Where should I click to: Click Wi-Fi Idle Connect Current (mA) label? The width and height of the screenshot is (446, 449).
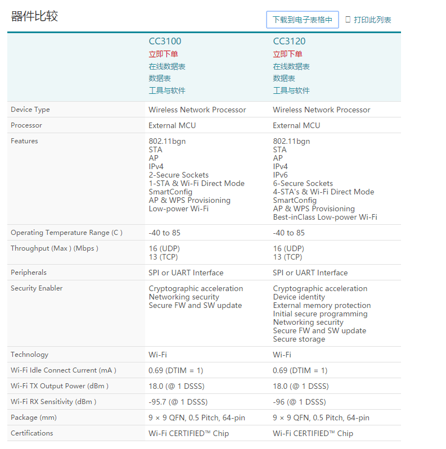(64, 370)
